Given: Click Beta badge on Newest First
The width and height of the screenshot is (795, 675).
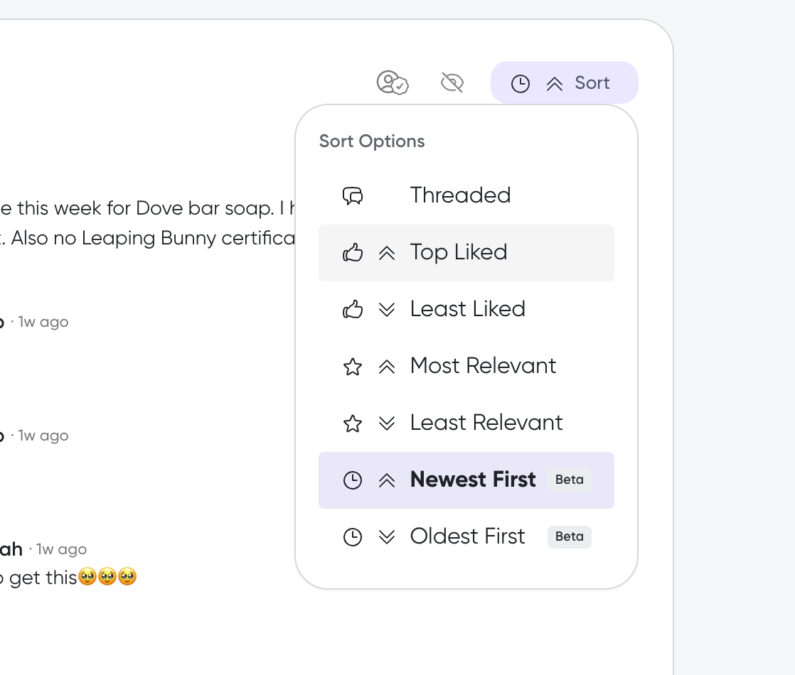Looking at the screenshot, I should click(570, 480).
